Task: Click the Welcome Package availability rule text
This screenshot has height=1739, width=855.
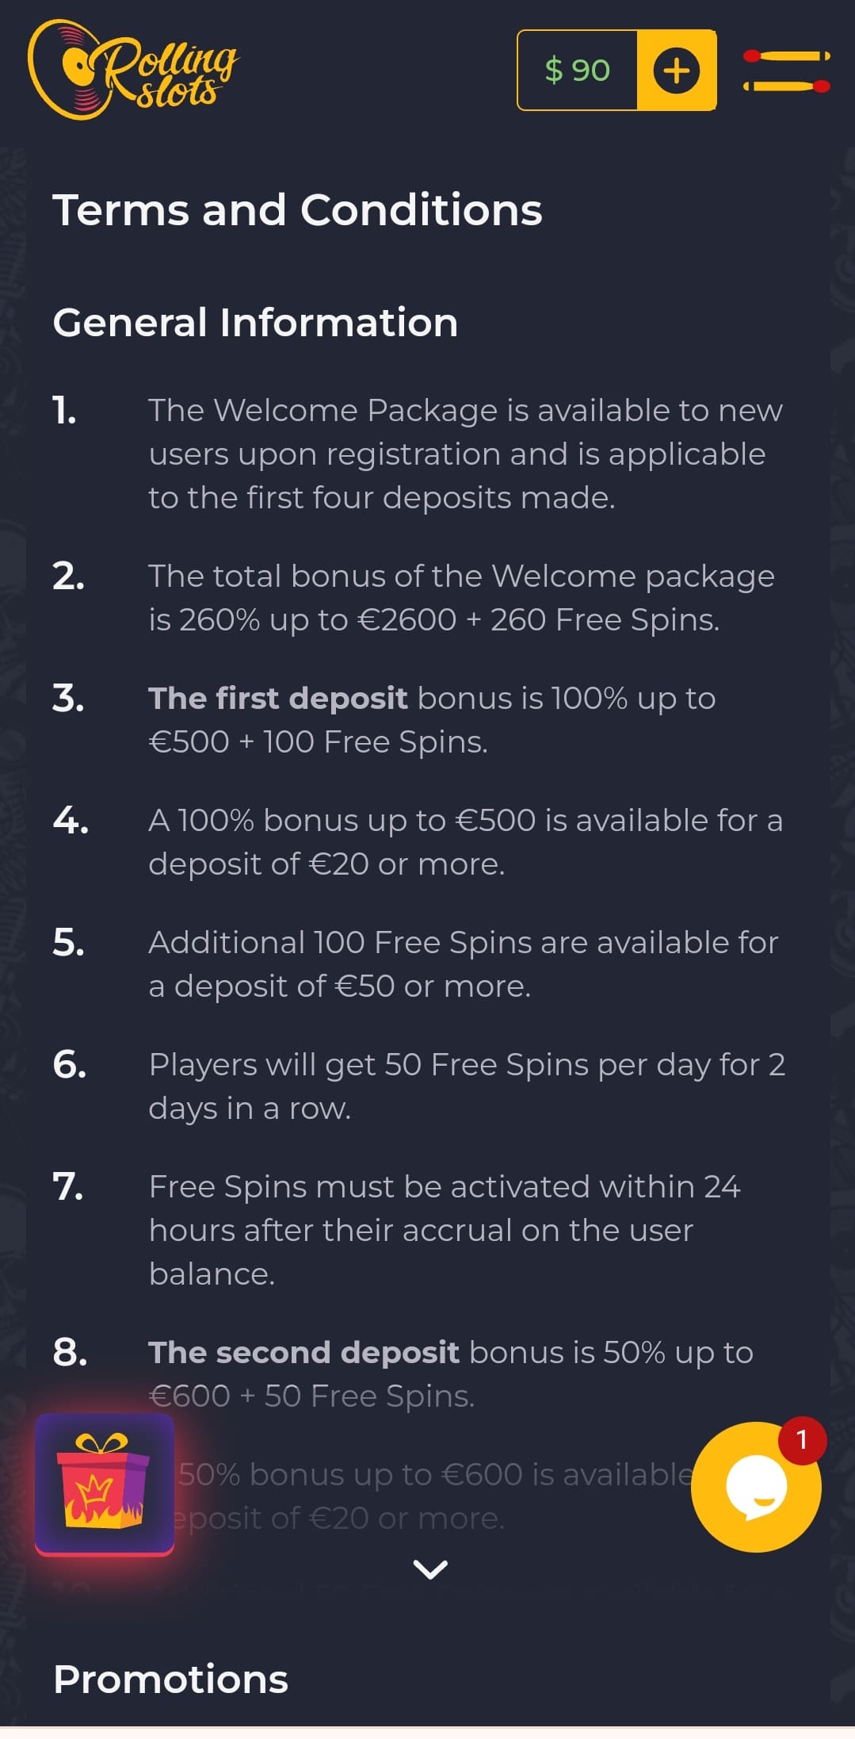Action: click(465, 454)
